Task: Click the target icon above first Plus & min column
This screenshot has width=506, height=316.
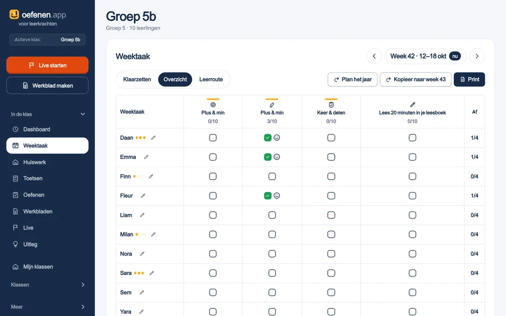Action: tap(213, 105)
